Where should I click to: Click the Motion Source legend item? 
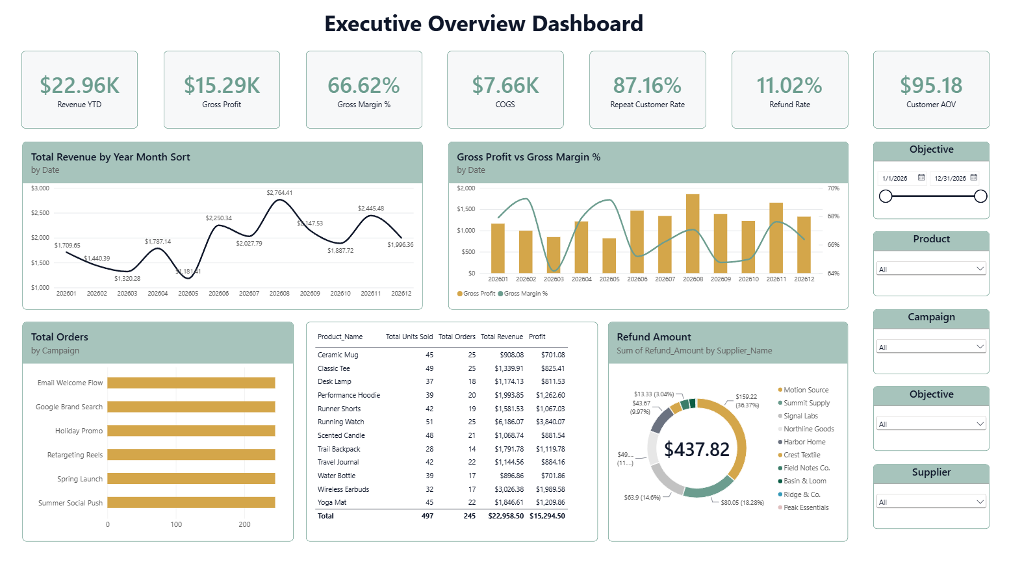click(803, 390)
